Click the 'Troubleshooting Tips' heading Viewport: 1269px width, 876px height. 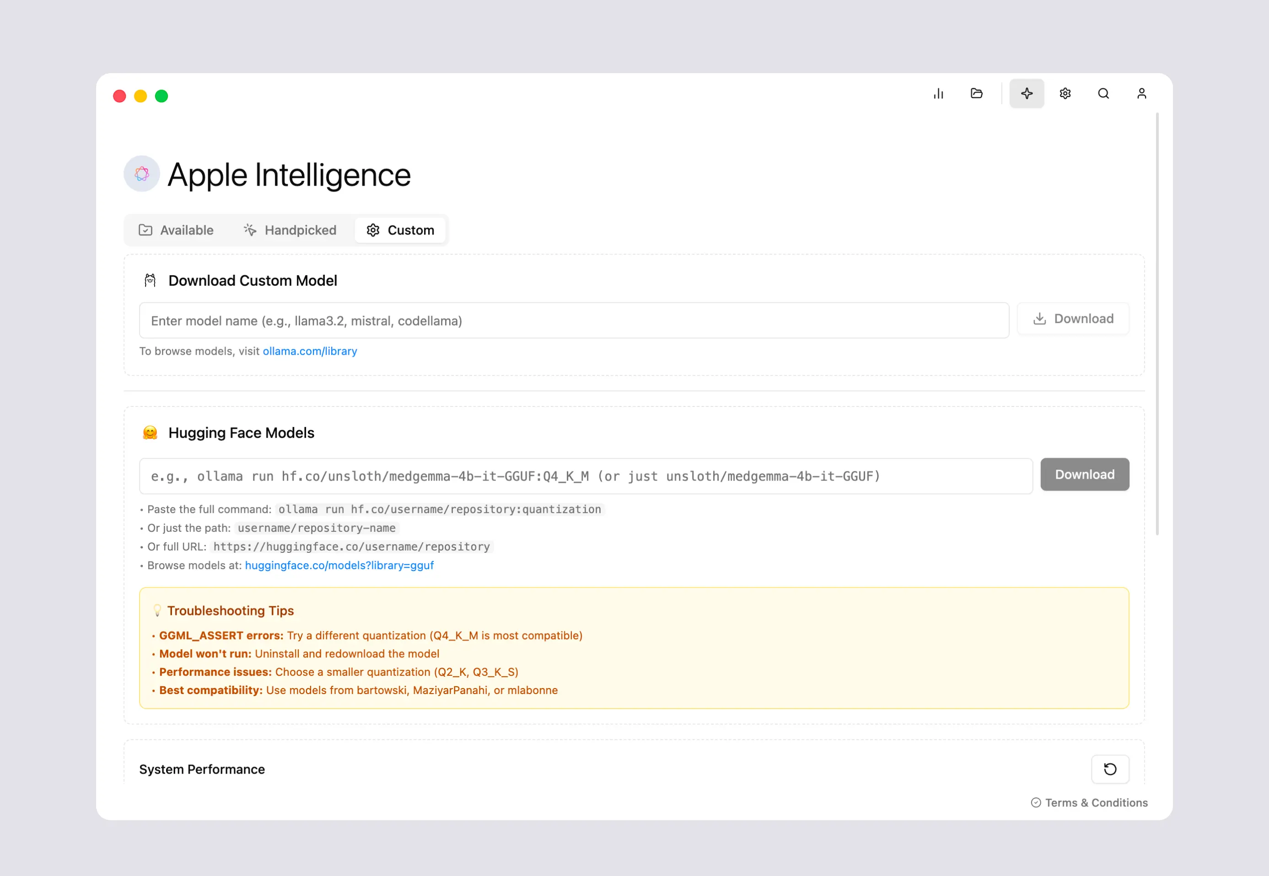(x=231, y=610)
